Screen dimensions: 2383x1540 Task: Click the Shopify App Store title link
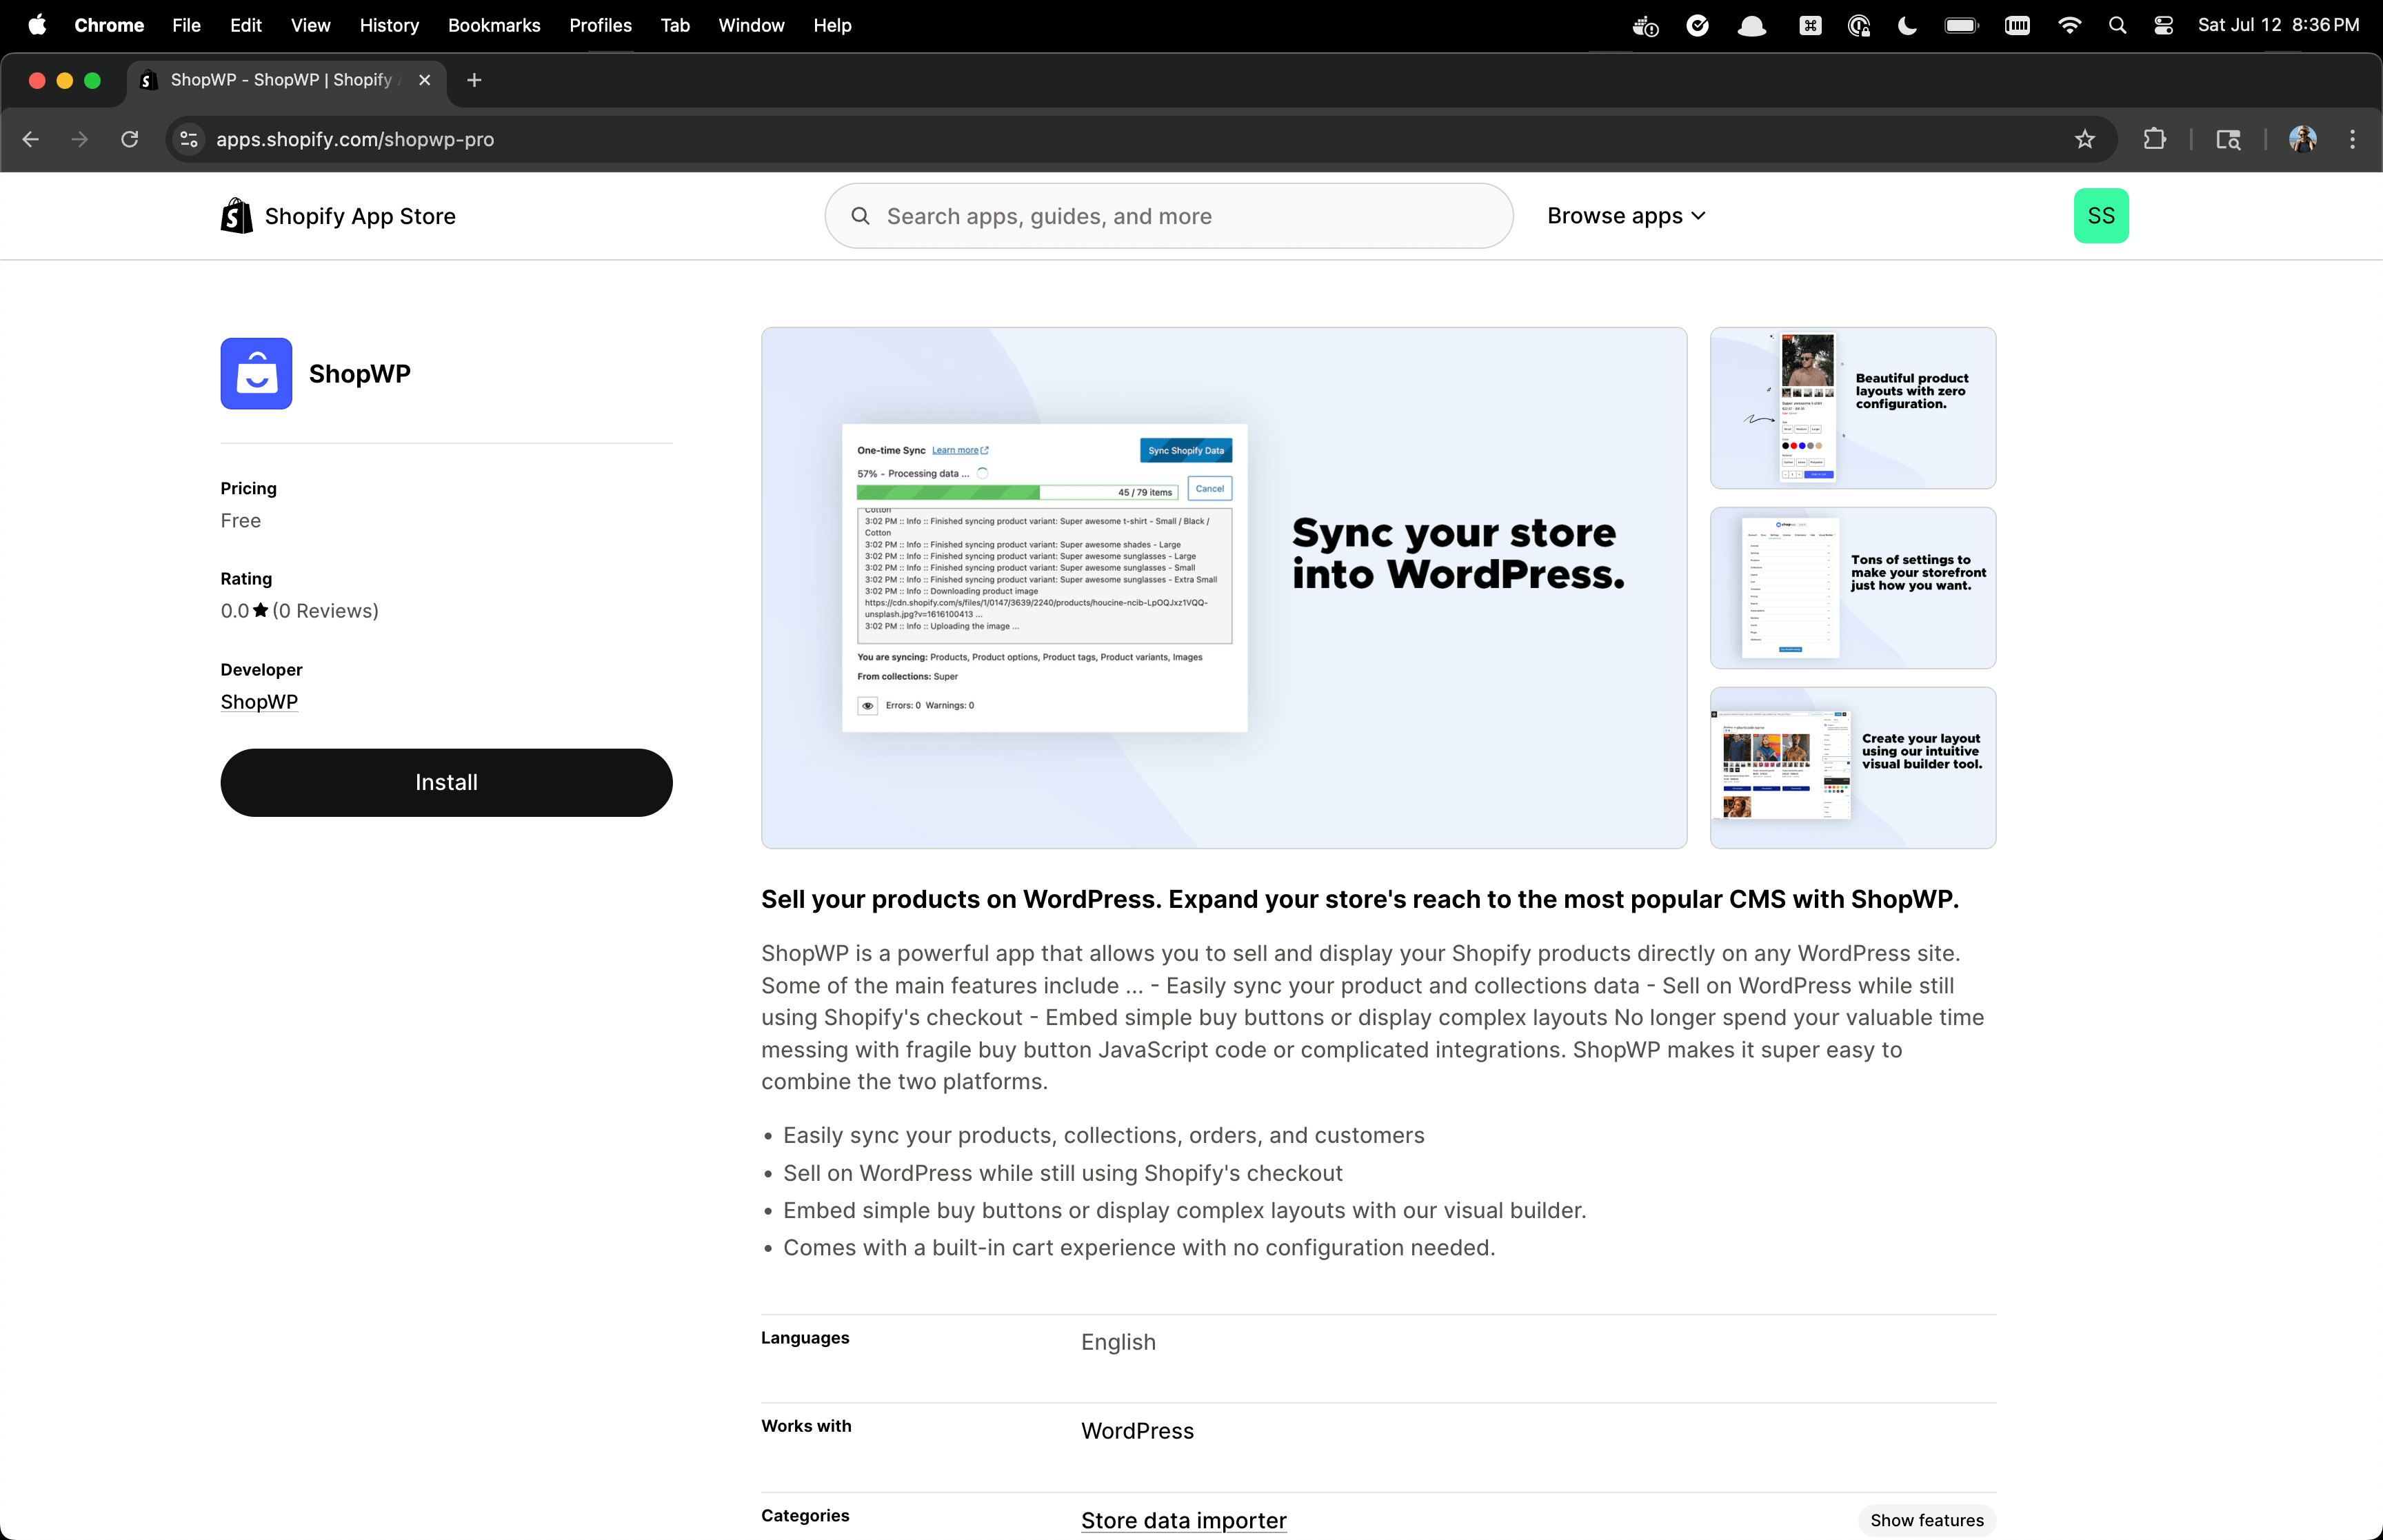click(x=360, y=216)
